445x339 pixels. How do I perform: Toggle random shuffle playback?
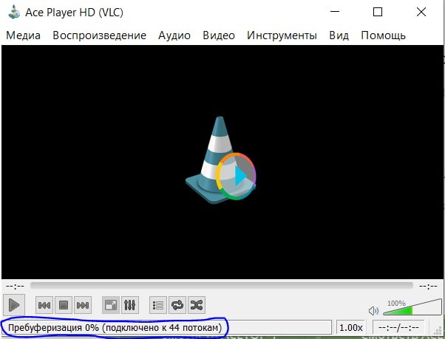pyautogui.click(x=197, y=305)
